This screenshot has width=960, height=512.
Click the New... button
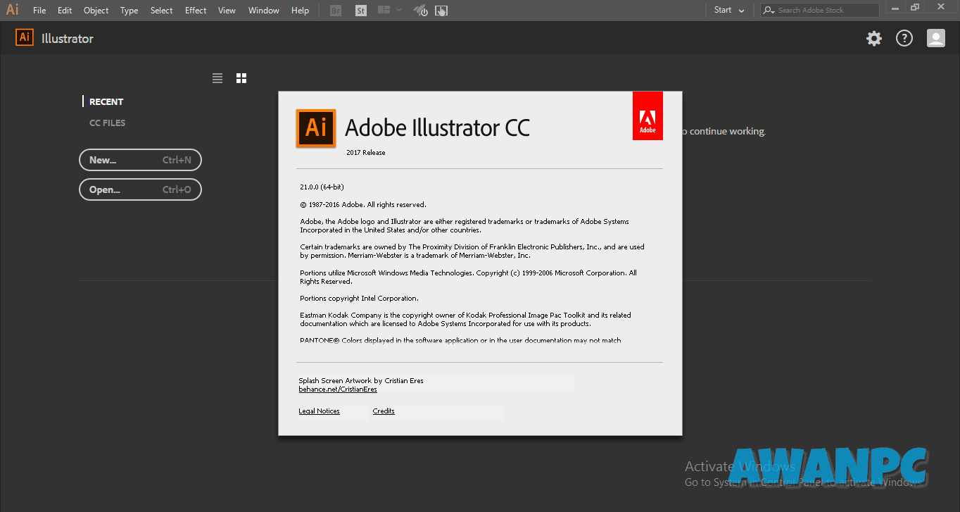point(140,160)
